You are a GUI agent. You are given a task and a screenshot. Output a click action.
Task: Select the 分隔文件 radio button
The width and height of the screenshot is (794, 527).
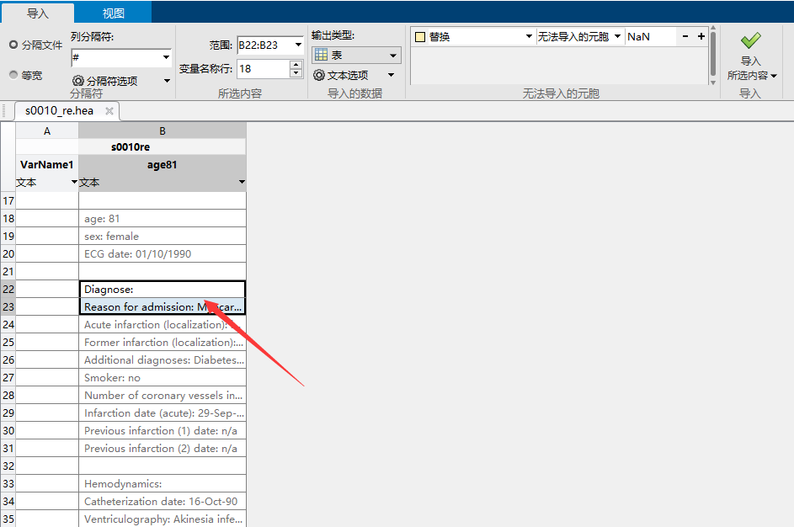point(13,45)
